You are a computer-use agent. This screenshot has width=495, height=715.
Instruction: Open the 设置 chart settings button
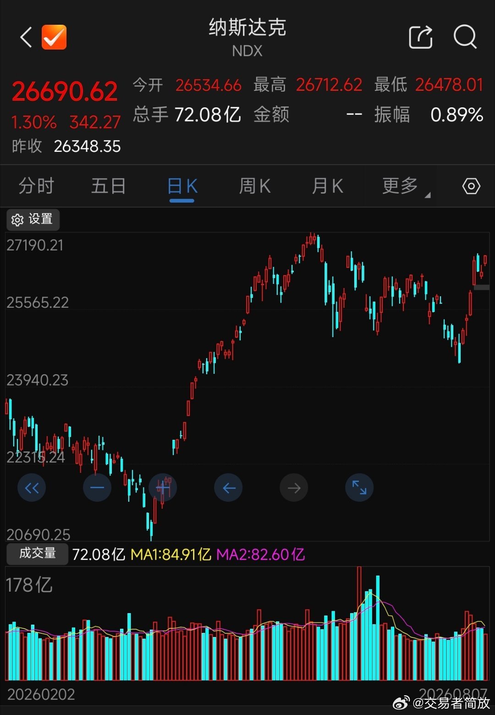point(33,220)
